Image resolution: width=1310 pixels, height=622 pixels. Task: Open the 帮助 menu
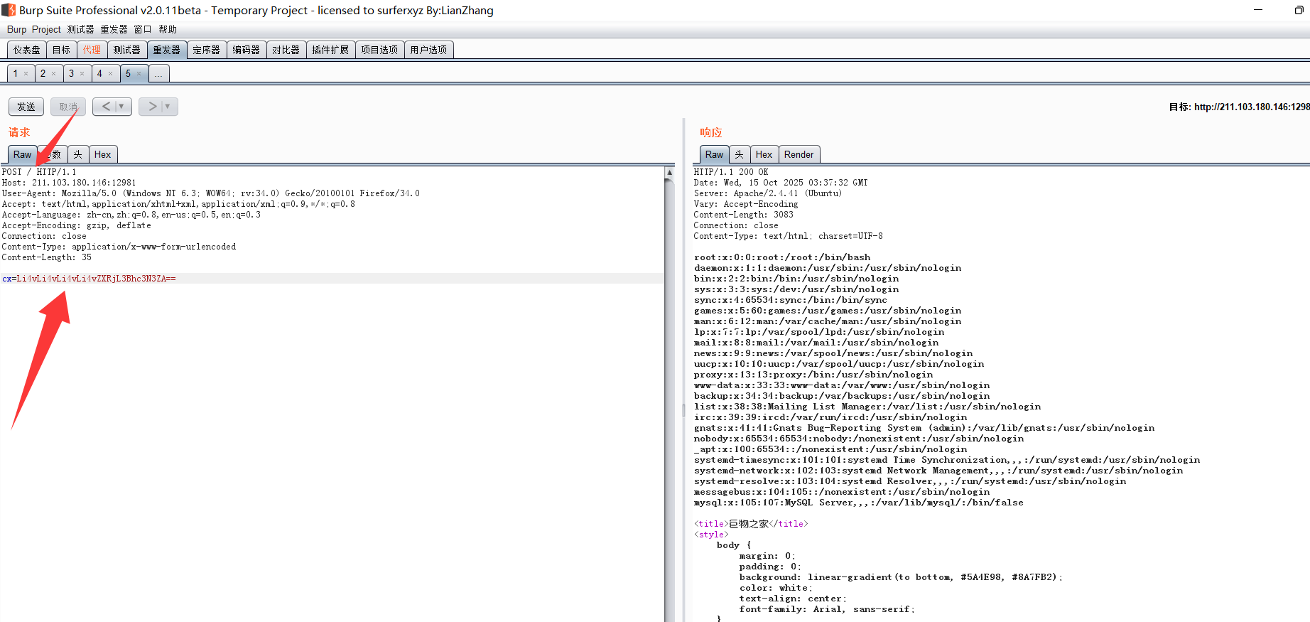168,29
